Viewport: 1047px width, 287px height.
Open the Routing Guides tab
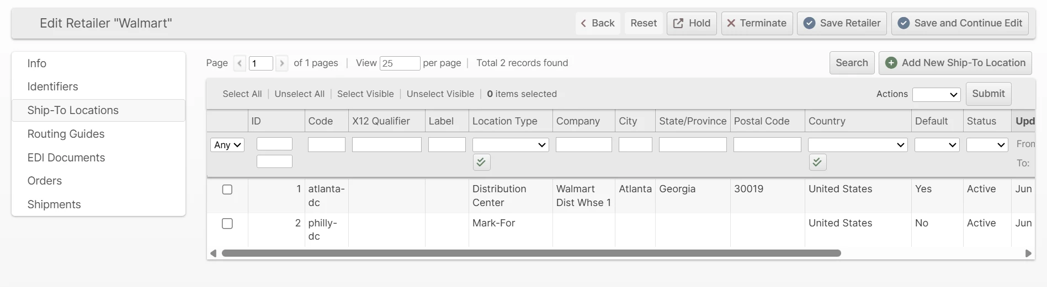click(x=98, y=134)
